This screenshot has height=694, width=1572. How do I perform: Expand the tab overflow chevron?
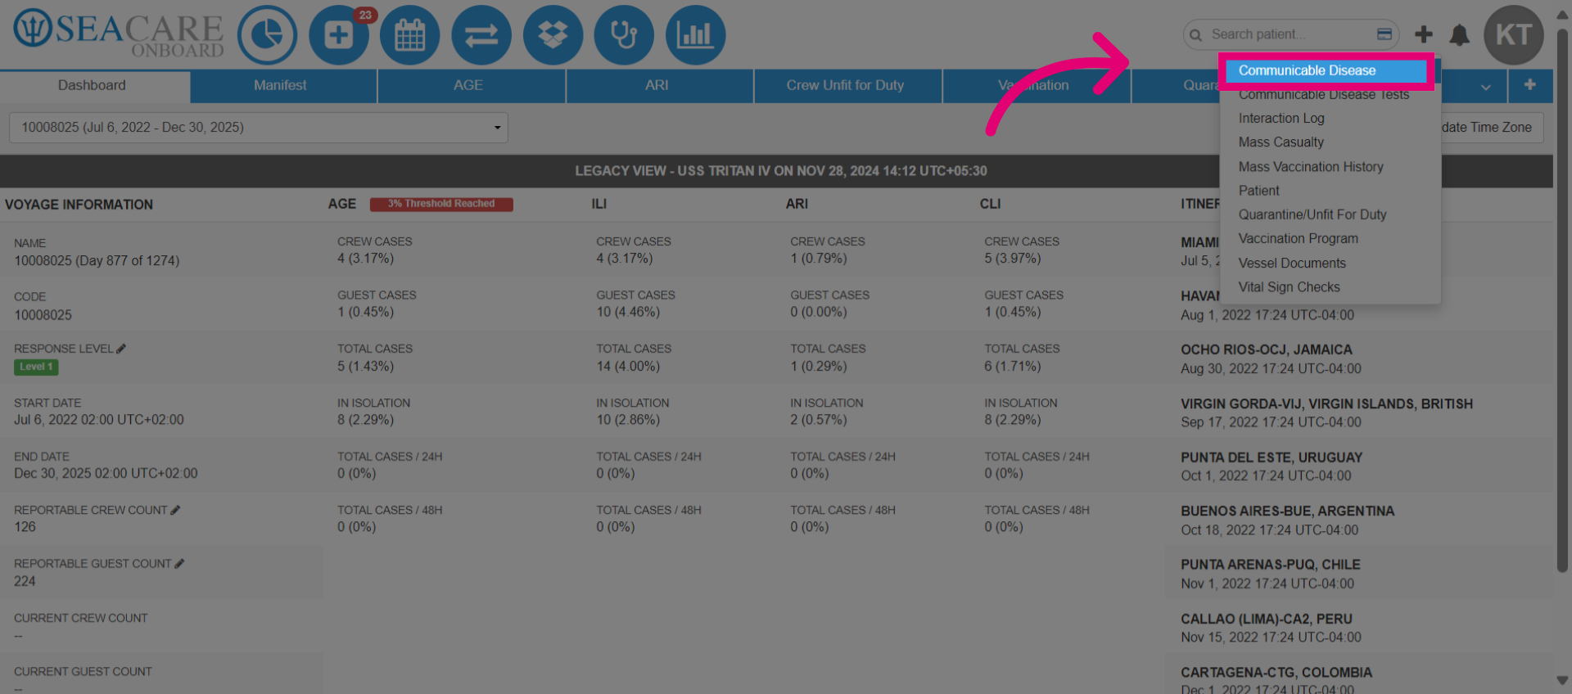click(1486, 86)
